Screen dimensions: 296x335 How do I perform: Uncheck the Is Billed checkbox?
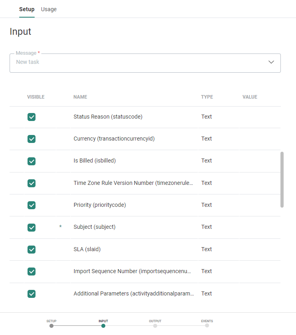click(x=32, y=161)
